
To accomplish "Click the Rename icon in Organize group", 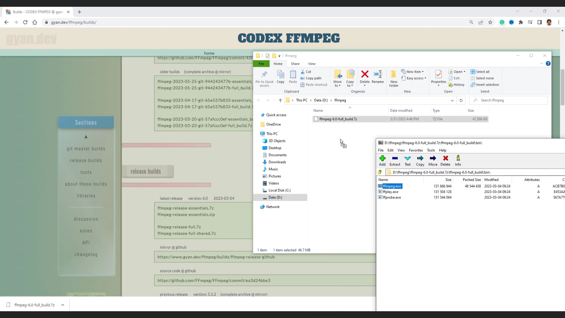I will pos(378,77).
